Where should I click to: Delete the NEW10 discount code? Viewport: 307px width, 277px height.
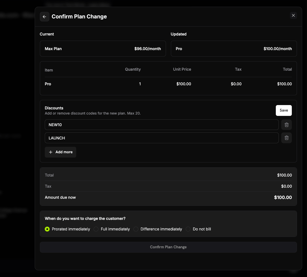pos(286,125)
